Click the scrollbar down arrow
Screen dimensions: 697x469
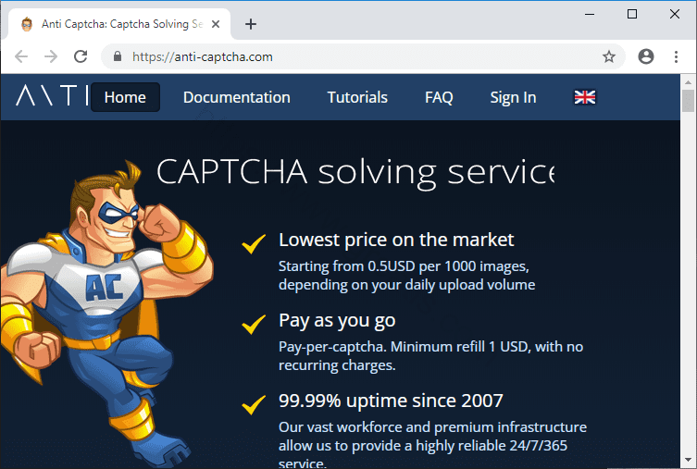688,460
